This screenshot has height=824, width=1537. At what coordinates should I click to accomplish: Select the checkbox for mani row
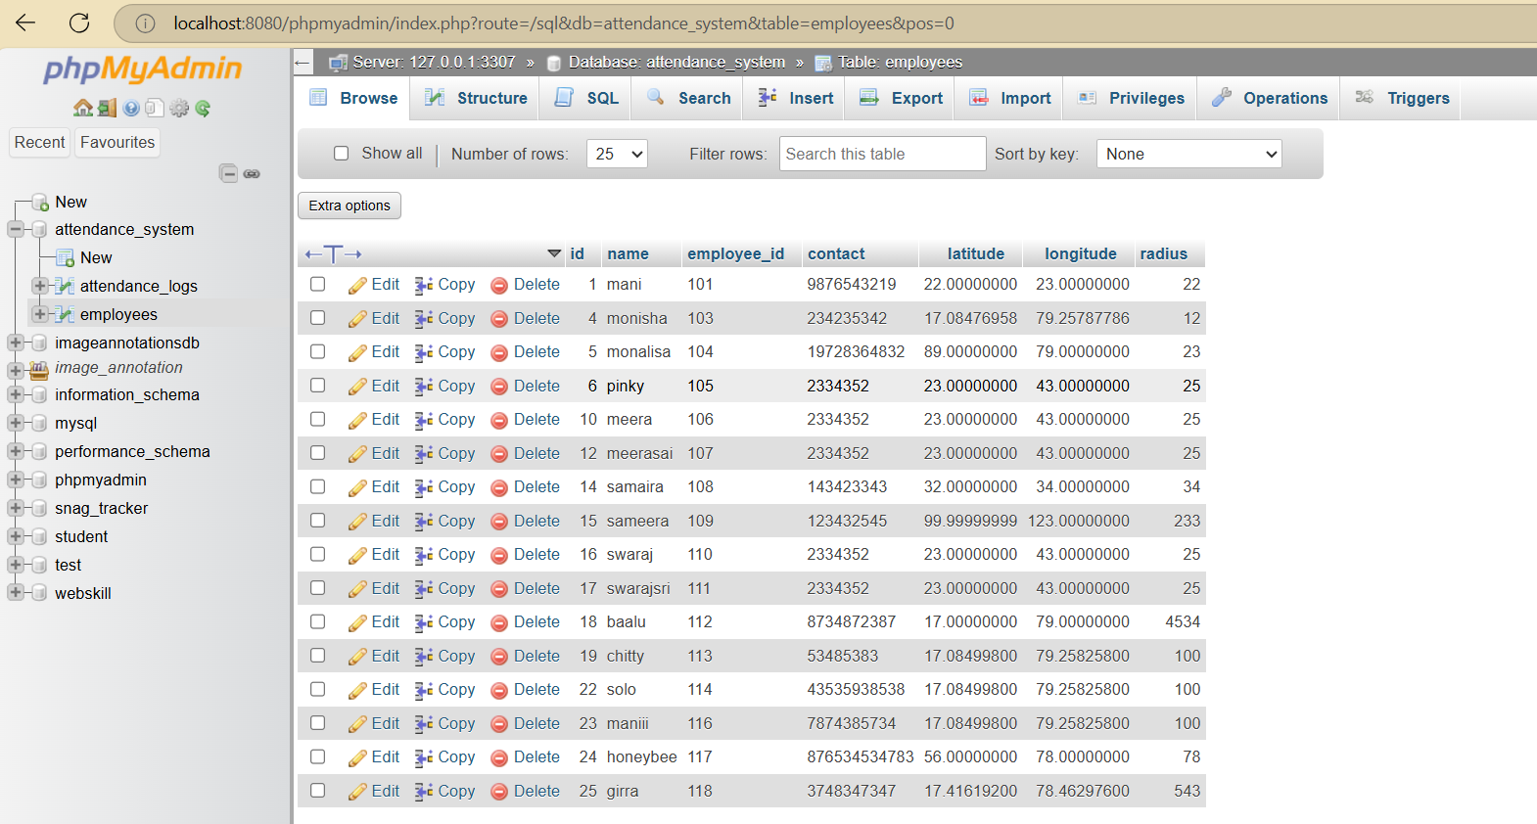click(318, 284)
